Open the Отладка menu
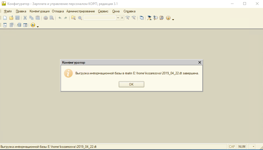Screen dimensions: 263x150 tap(58, 11)
